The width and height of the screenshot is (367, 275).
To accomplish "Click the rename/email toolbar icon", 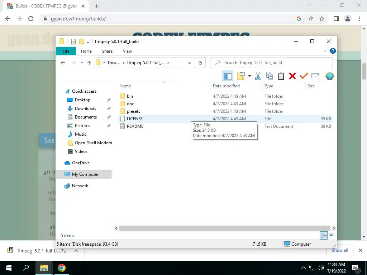I will [315, 76].
